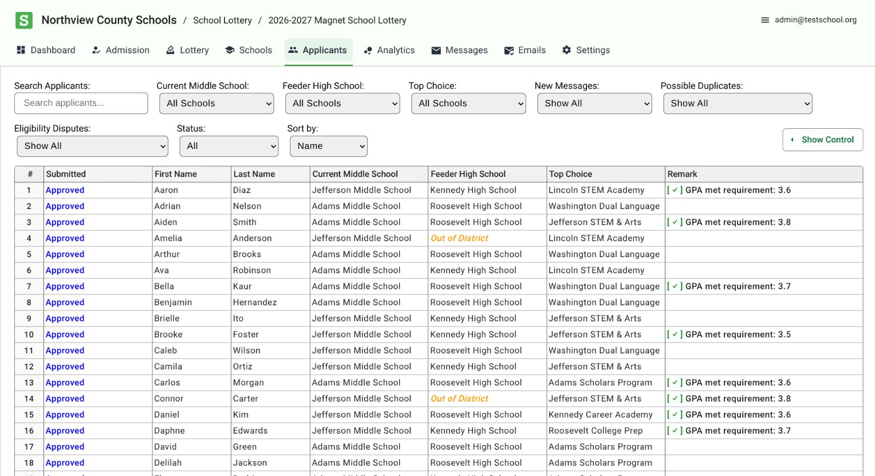Switch to the Analytics tab

tap(389, 50)
